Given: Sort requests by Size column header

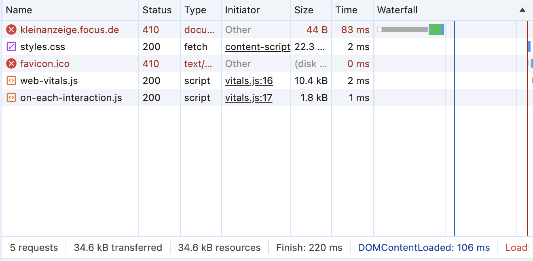Looking at the screenshot, I should click(x=304, y=11).
